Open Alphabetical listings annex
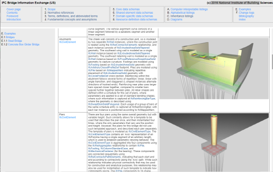Screen dimensions: 273x172 pyautogui.click(x=182, y=13)
